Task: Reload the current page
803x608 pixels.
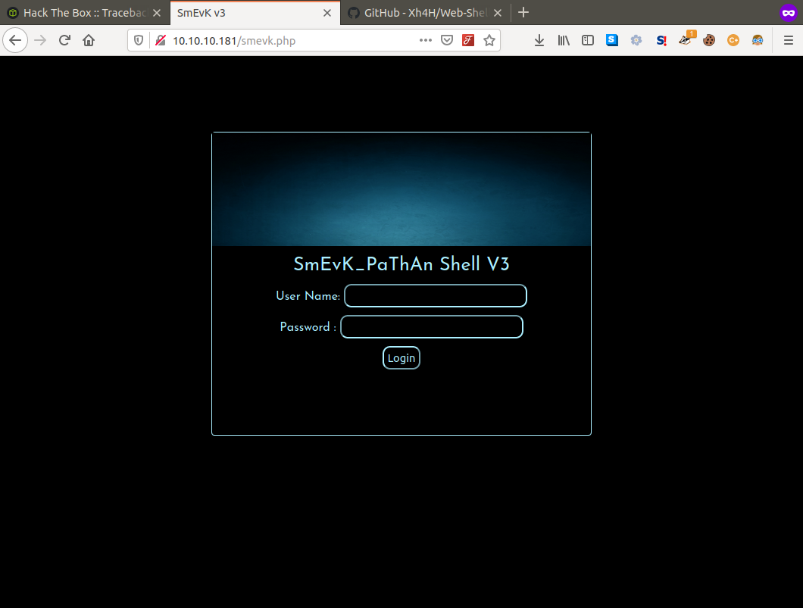Action: [x=64, y=40]
